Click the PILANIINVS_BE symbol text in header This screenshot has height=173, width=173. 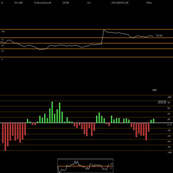coord(120,3)
